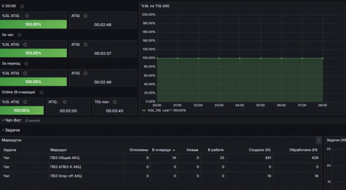Click the Online %SL ATiQ green gauge bar
346x190 pixels.
22,110
